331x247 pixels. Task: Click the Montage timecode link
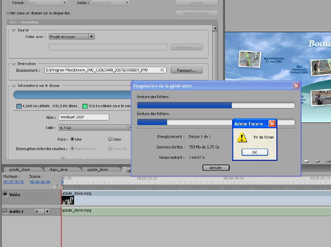[14, 182]
